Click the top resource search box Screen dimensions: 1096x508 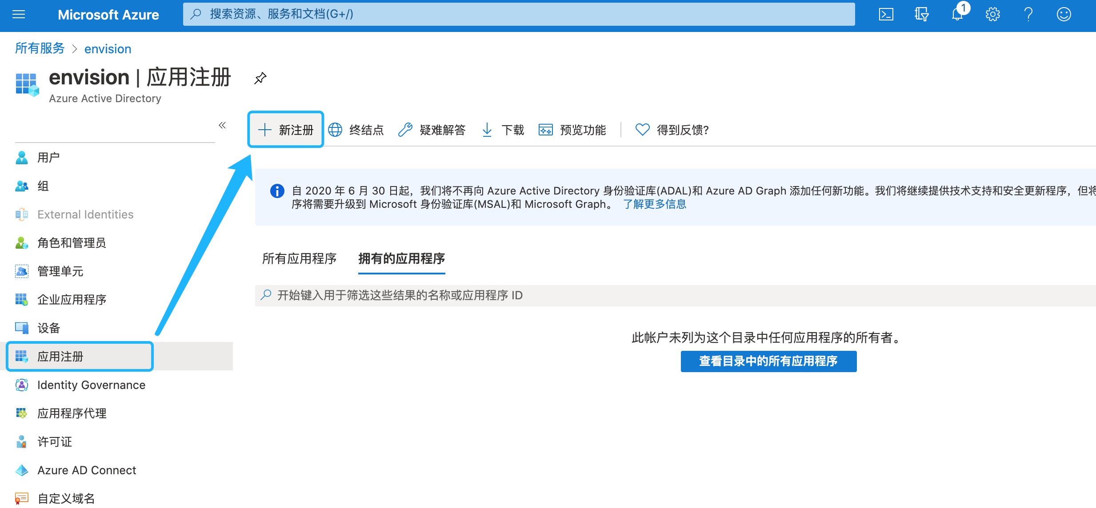click(518, 14)
